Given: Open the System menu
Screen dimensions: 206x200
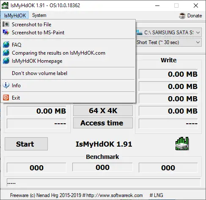Looking at the screenshot, I should (x=39, y=15).
